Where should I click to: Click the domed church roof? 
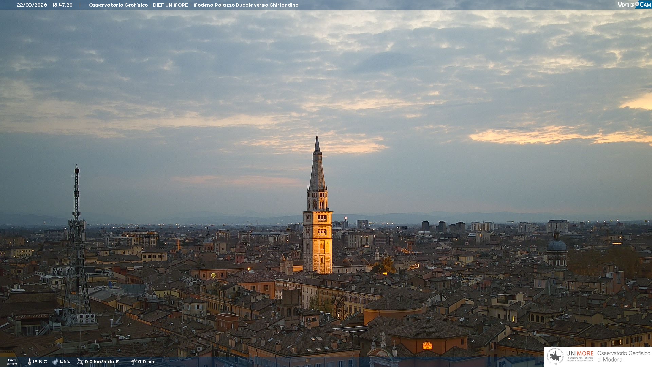(x=557, y=245)
